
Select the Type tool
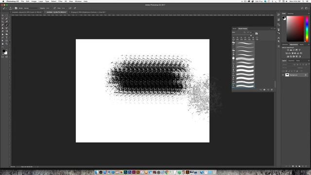coord(6,37)
